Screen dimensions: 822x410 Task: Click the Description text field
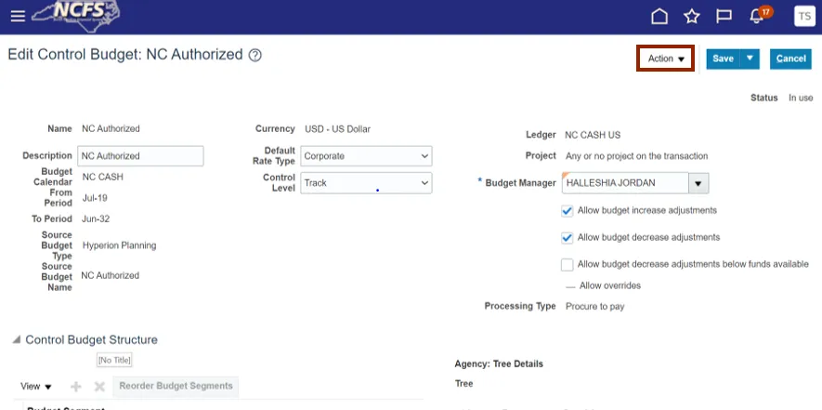pyautogui.click(x=140, y=156)
